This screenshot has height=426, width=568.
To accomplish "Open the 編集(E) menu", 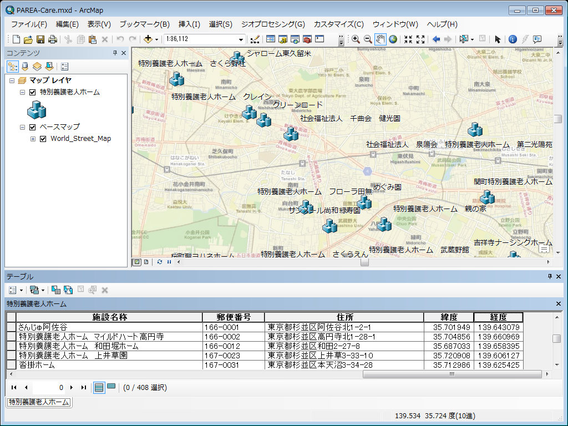I will coord(67,24).
